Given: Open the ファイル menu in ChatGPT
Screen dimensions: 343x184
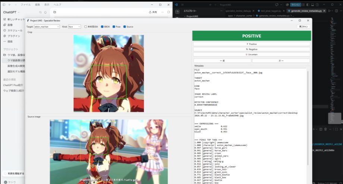Looking at the screenshot, I should pos(26,4).
